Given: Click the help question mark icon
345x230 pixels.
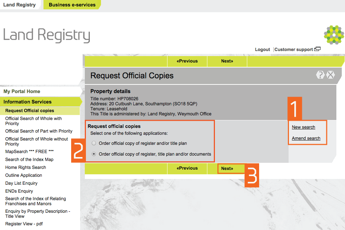Looking at the screenshot, I should coord(320,75).
